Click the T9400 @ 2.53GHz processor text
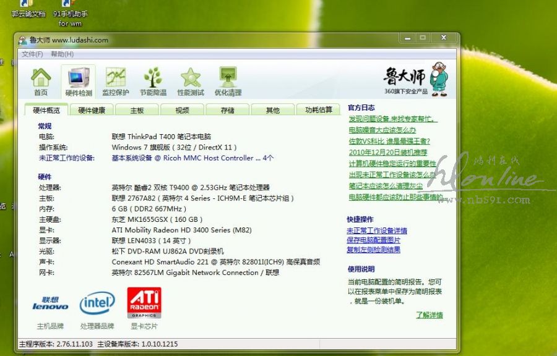Image resolution: width=557 pixels, height=356 pixels. [x=191, y=187]
